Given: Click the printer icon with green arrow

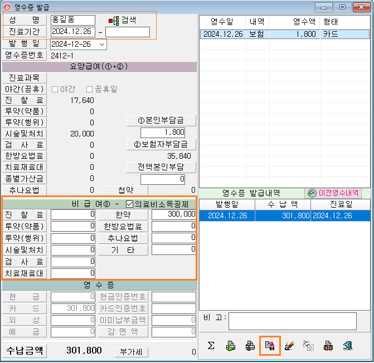Looking at the screenshot, I should (231, 346).
